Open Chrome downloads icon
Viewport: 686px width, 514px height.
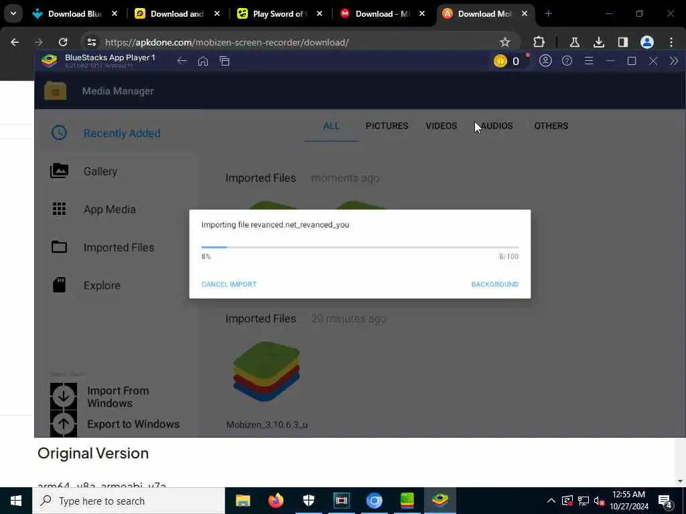pyautogui.click(x=599, y=42)
